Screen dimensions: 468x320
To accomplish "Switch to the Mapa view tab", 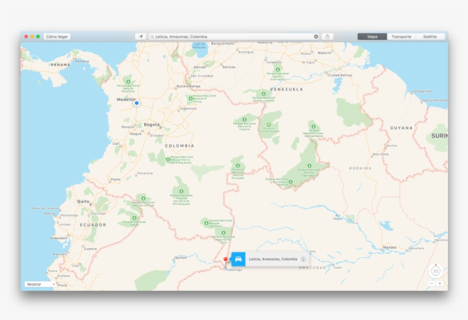I will click(372, 37).
